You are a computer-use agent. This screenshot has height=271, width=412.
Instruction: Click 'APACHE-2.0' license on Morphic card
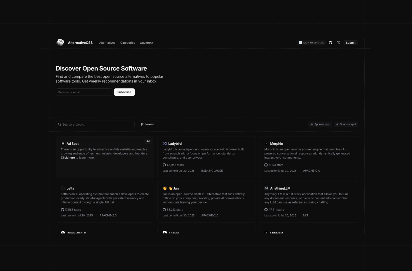[311, 171]
